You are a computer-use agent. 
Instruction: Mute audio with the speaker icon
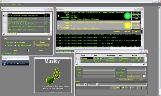tap(18, 64)
